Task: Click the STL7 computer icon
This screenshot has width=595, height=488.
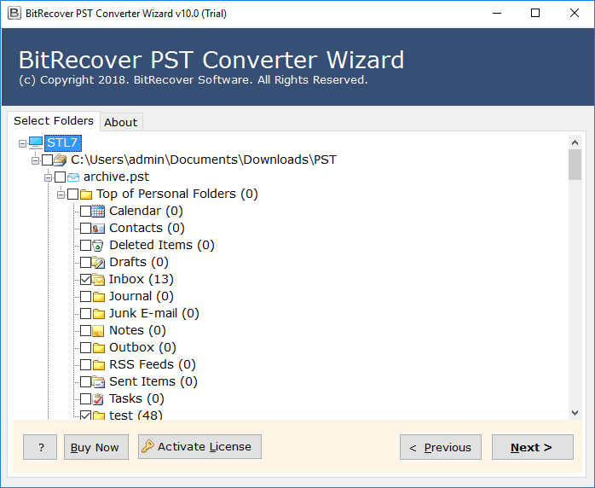Action: click(36, 142)
